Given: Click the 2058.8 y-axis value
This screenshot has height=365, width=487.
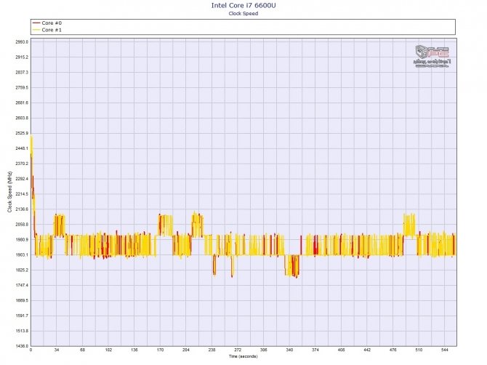Looking at the screenshot, I should click(x=22, y=225).
